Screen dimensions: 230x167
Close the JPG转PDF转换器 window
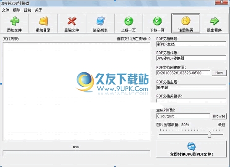(x=222, y=2)
